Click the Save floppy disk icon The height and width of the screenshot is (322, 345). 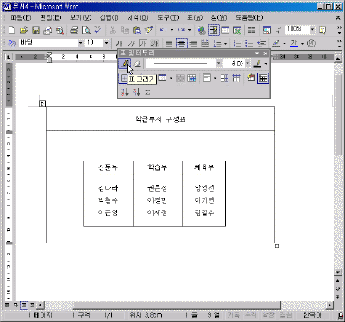pyautogui.click(x=35, y=30)
